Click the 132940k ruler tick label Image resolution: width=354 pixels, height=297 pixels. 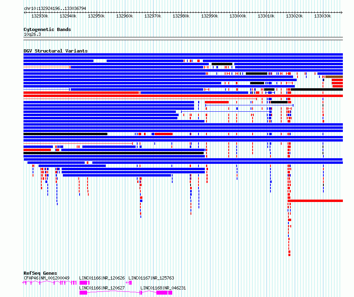[68, 16]
